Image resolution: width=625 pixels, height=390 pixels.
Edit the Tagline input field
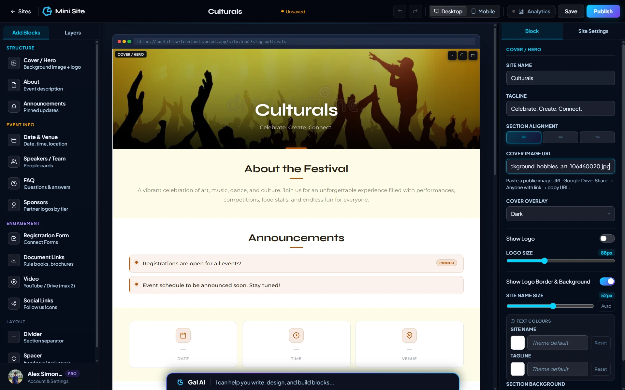coord(560,109)
